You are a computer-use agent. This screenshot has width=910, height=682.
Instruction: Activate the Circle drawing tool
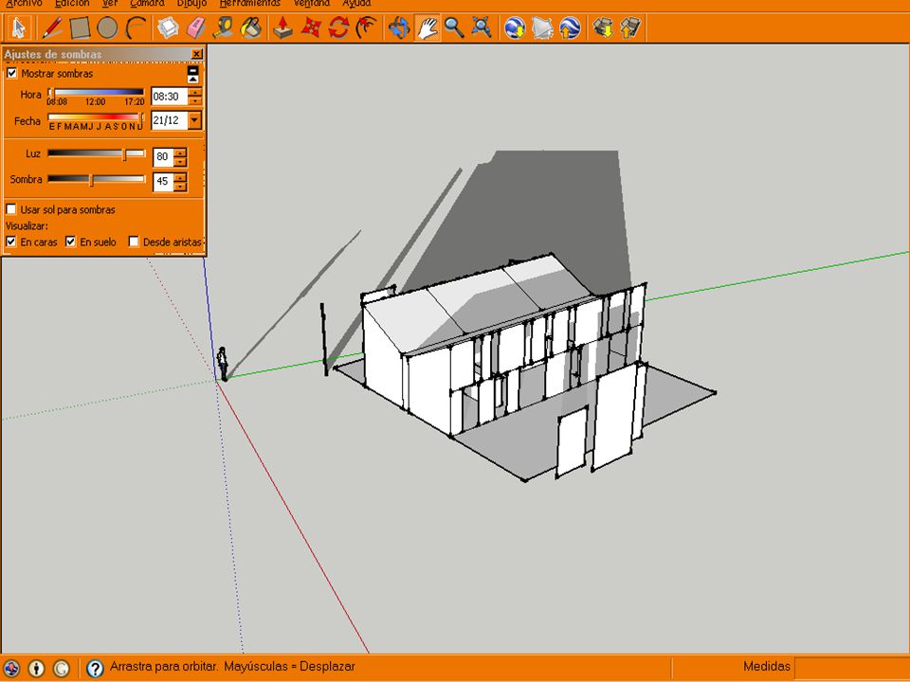click(x=107, y=27)
